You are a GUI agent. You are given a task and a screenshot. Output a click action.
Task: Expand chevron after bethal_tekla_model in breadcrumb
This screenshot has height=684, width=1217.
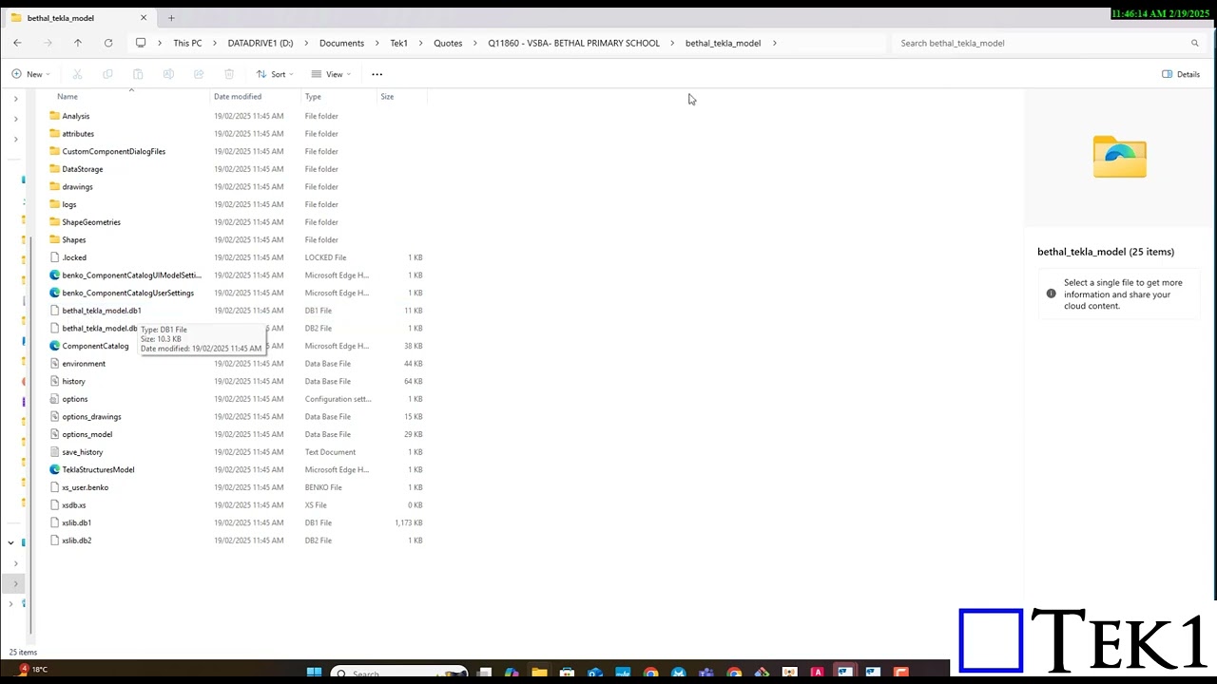[775, 43]
